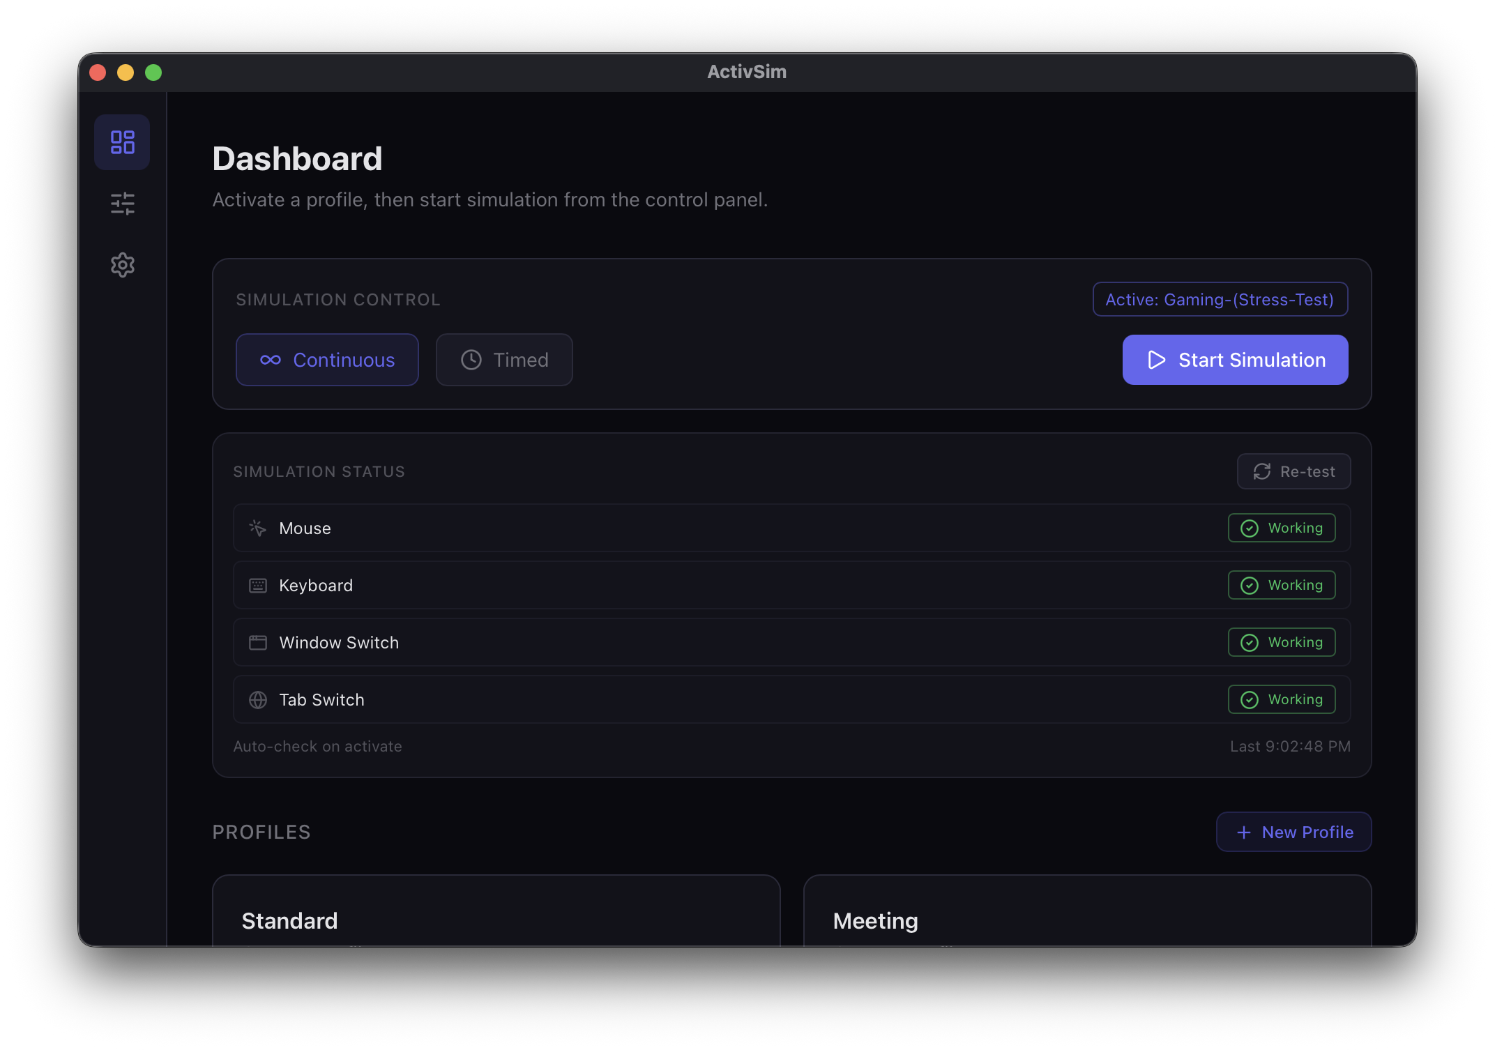Image resolution: width=1495 pixels, height=1050 pixels.
Task: Click the infinity icon on Continuous button
Action: (273, 360)
